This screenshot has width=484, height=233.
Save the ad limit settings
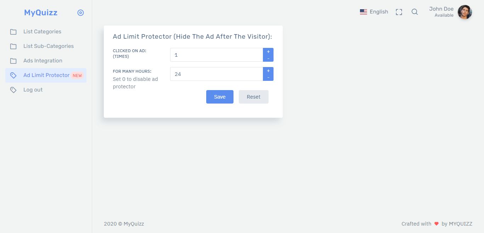click(220, 97)
